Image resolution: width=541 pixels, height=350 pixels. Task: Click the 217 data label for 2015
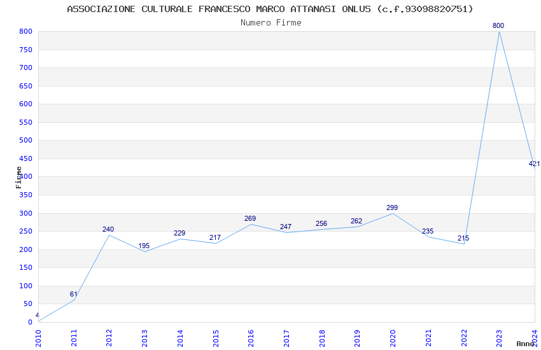tap(215, 237)
